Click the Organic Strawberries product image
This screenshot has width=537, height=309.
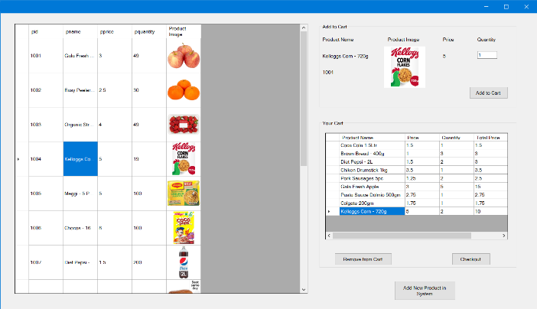(x=183, y=124)
